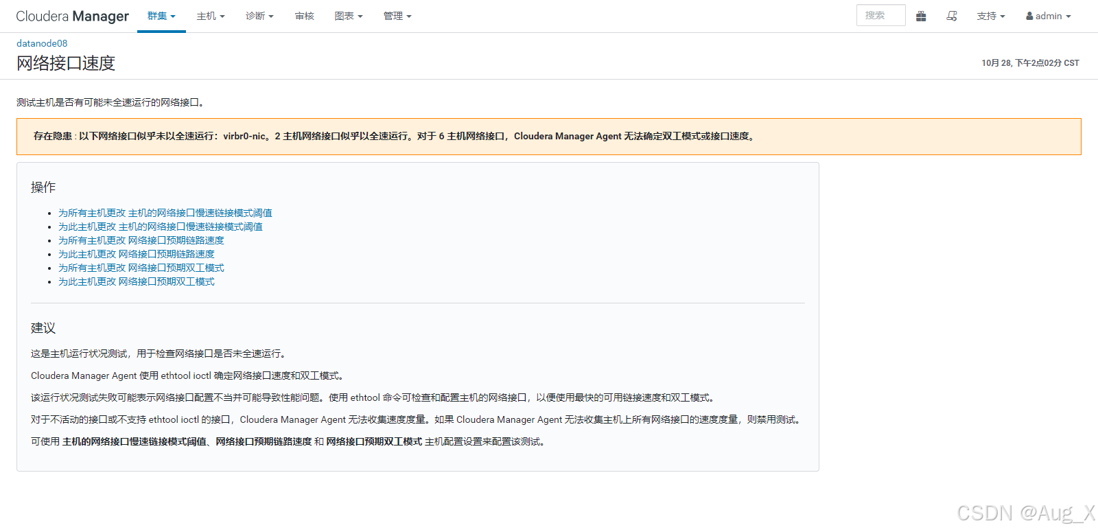Open the 图表 dropdown menu
Viewport: 1098px width, 532px height.
tap(349, 16)
